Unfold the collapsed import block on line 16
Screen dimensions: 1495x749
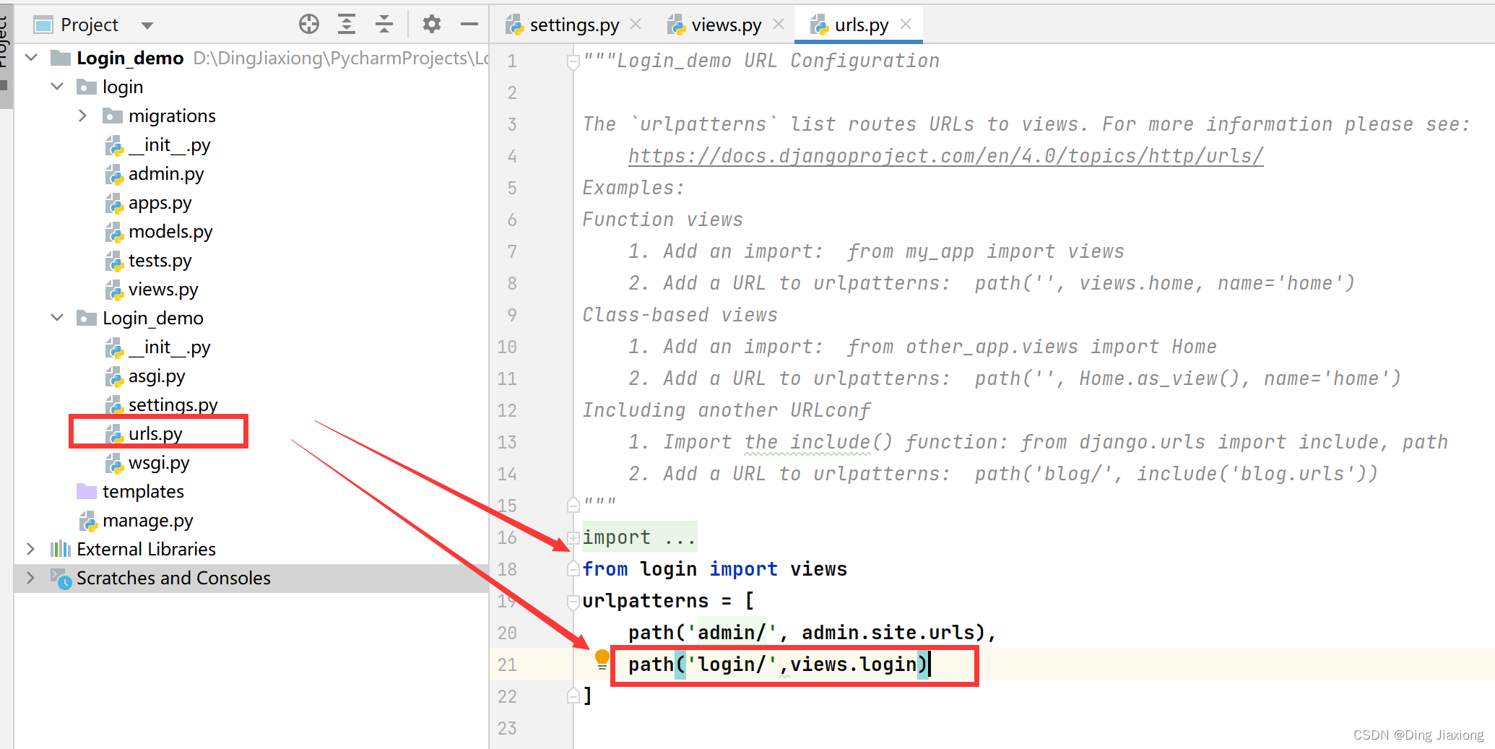[573, 537]
